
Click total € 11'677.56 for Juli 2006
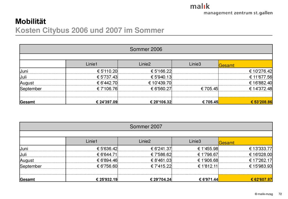tap(261, 77)
